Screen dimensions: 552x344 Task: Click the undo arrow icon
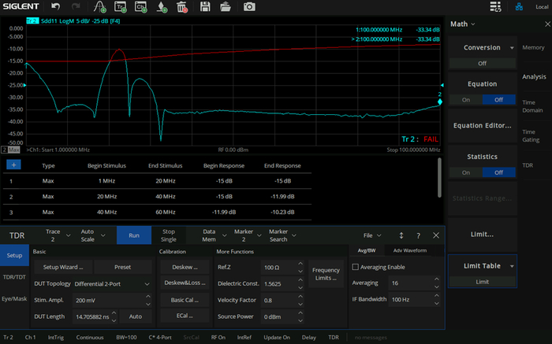pyautogui.click(x=55, y=6)
